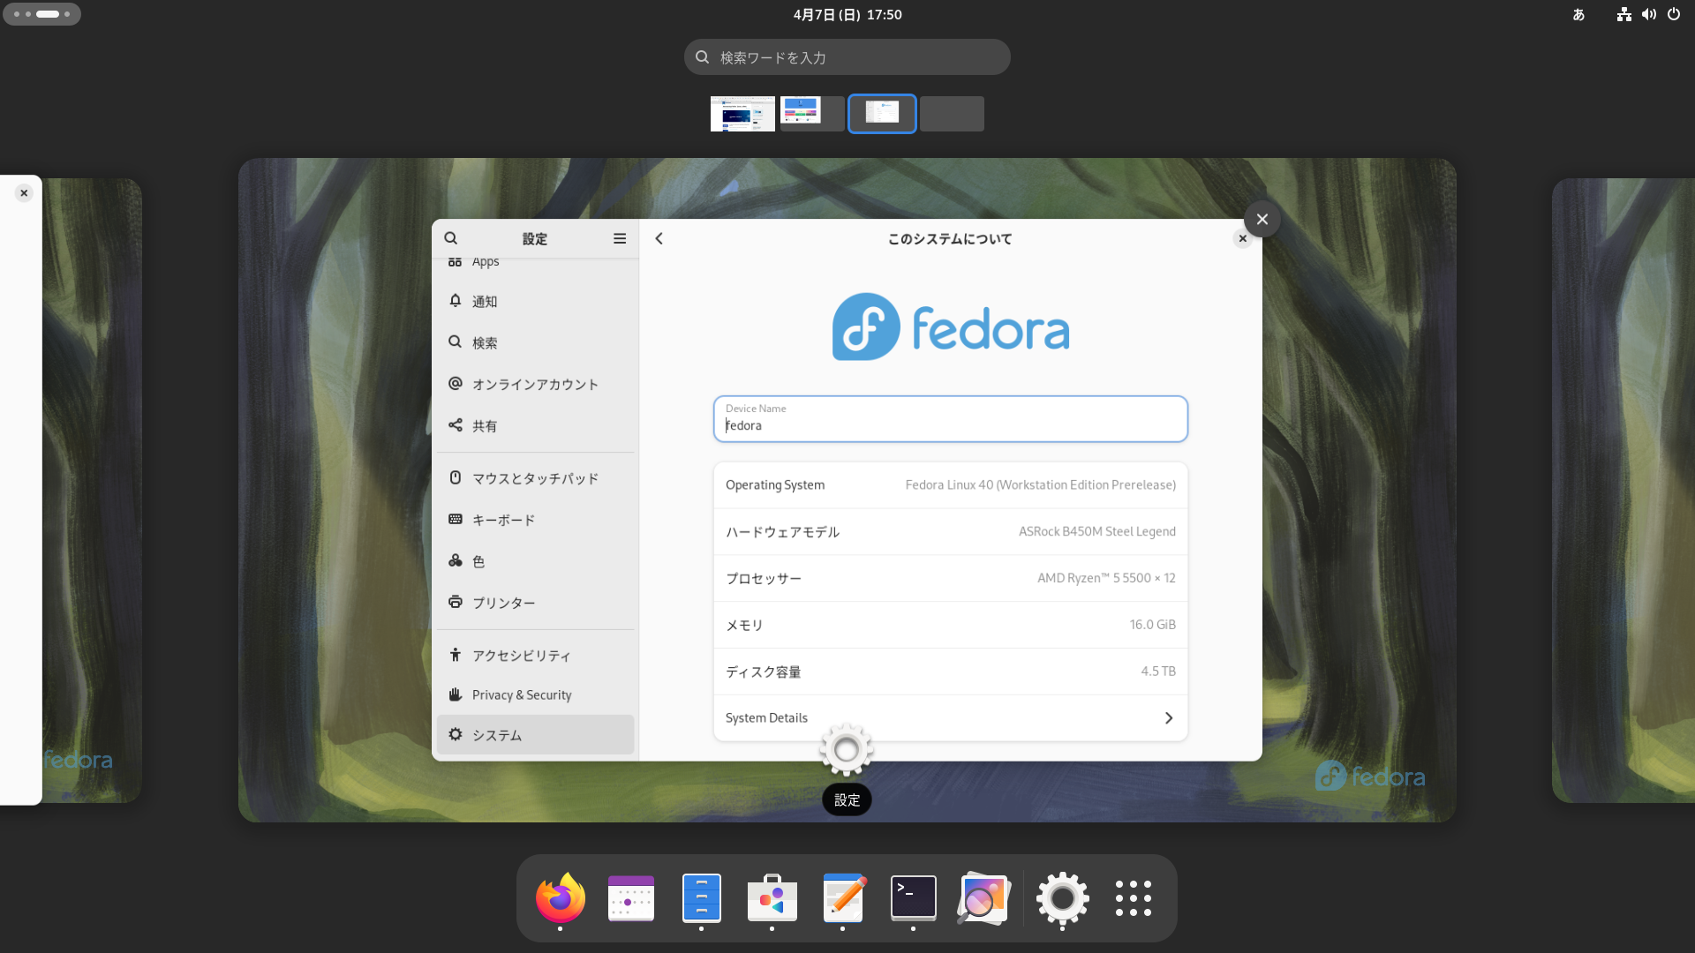Select オンラインアカウント in sidebar
Viewport: 1695px width, 953px height.
[535, 384]
